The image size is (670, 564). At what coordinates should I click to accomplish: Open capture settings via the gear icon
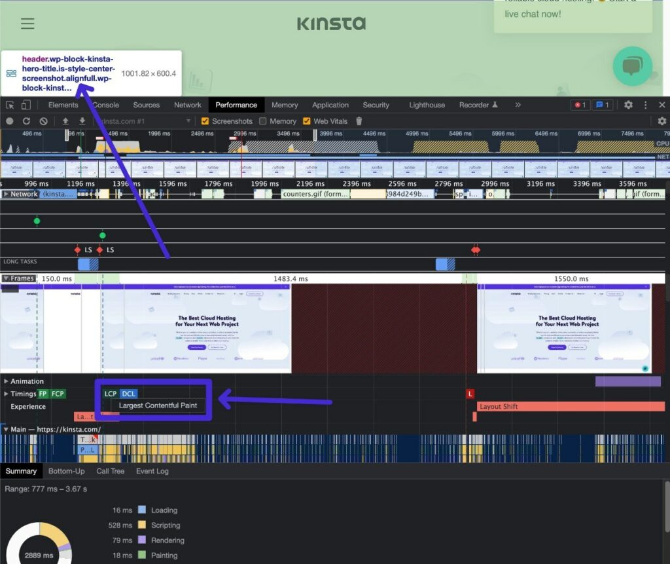click(x=662, y=121)
